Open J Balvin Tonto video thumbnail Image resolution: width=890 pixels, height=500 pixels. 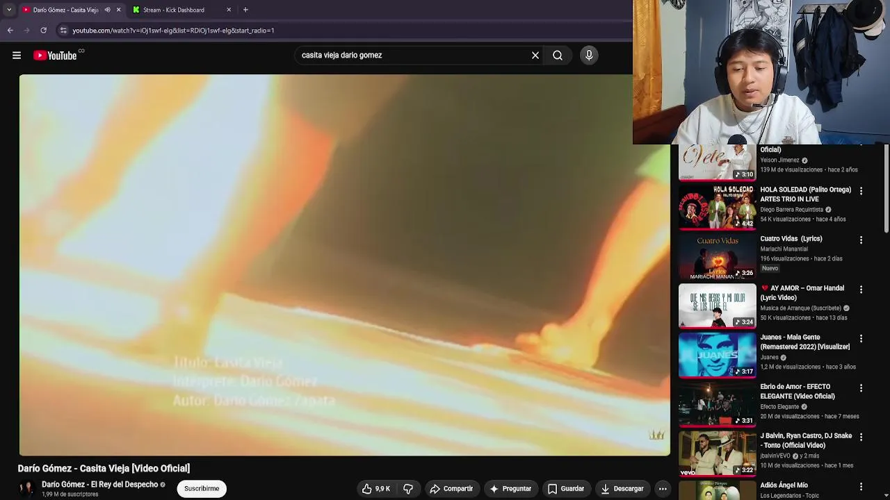point(717,453)
